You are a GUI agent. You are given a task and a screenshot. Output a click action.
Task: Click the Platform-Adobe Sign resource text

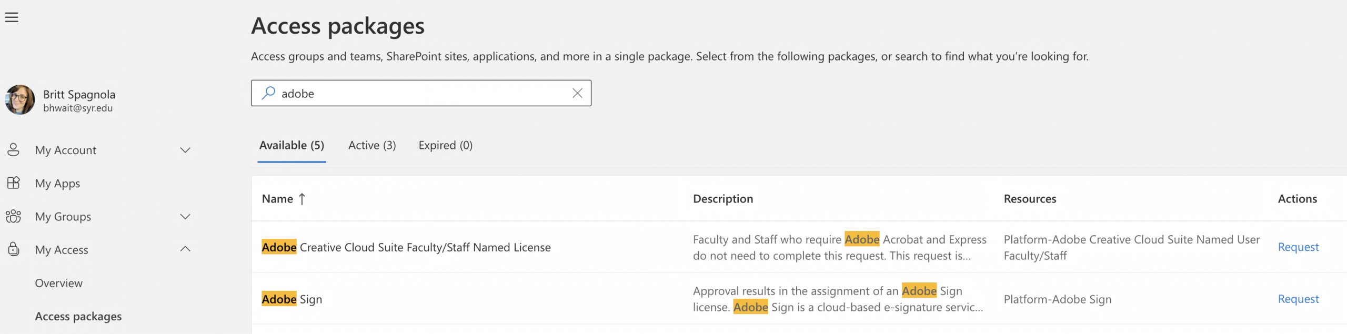tap(1058, 299)
